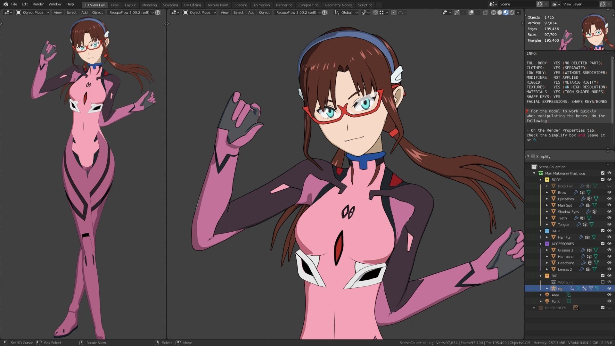Switch to the Geometry Nodes workspace tab
615x346 pixels.
pyautogui.click(x=338, y=5)
